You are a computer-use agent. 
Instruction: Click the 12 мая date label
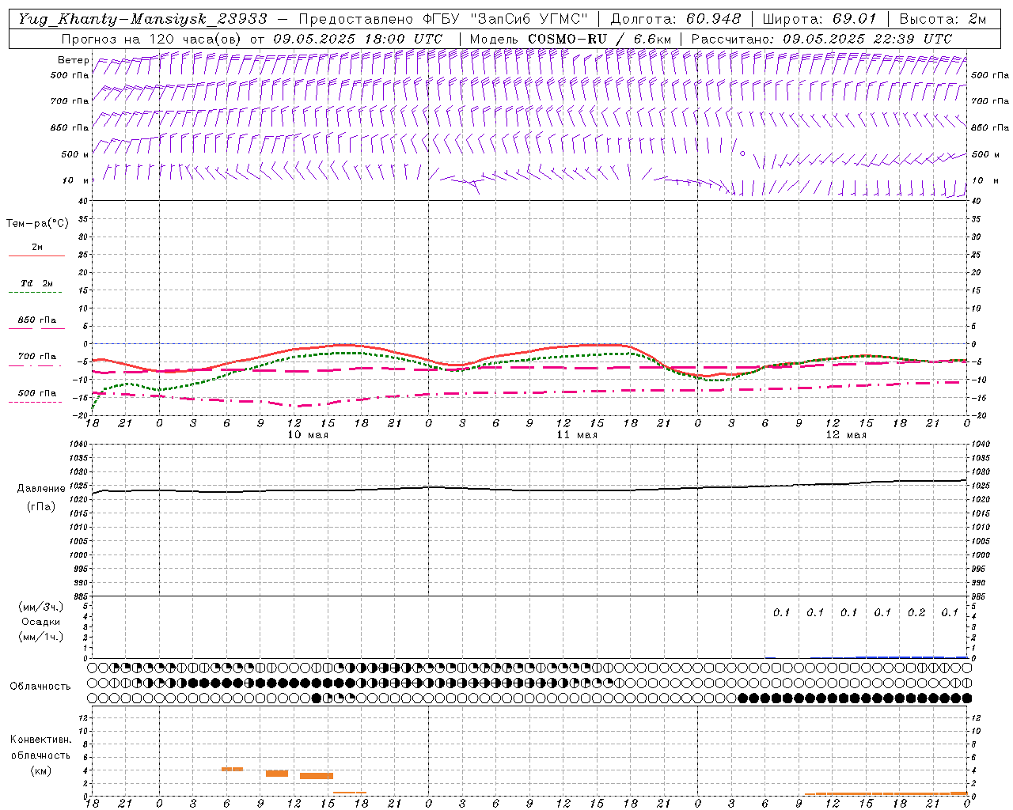point(846,435)
